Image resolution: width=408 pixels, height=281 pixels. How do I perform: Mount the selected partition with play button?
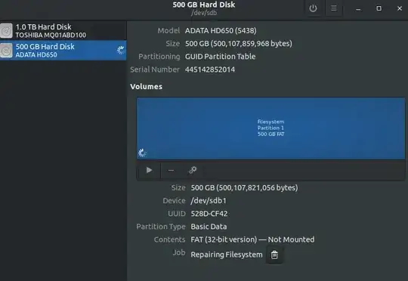click(149, 171)
